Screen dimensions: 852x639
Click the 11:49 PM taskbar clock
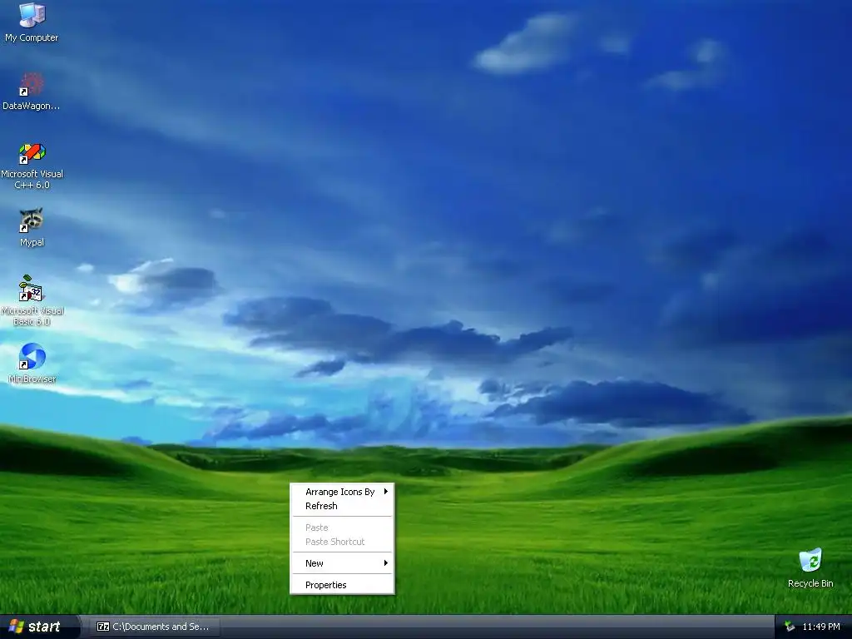point(821,627)
